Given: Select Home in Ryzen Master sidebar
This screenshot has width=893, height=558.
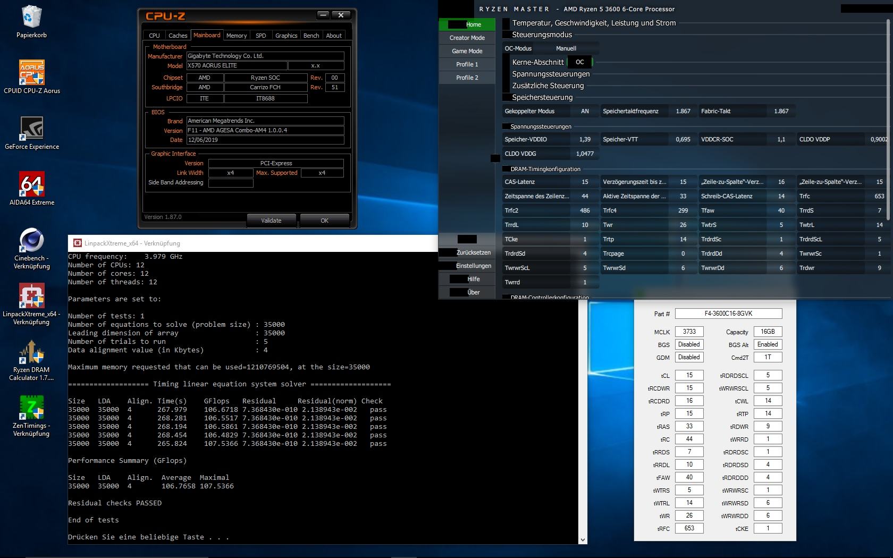Looking at the screenshot, I should click(467, 24).
